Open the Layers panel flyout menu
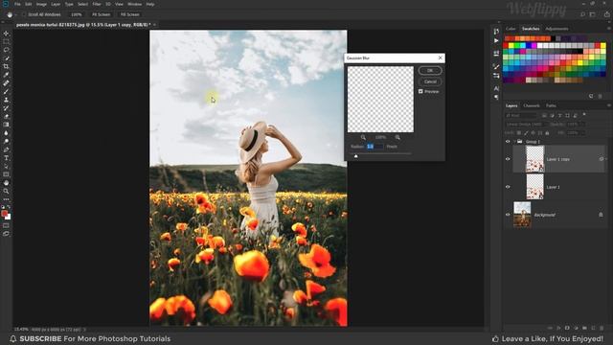Viewport: 613px width, 345px height. [609, 105]
